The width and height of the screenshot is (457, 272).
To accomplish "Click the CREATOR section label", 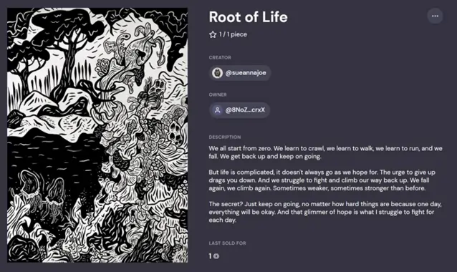I will click(220, 58).
